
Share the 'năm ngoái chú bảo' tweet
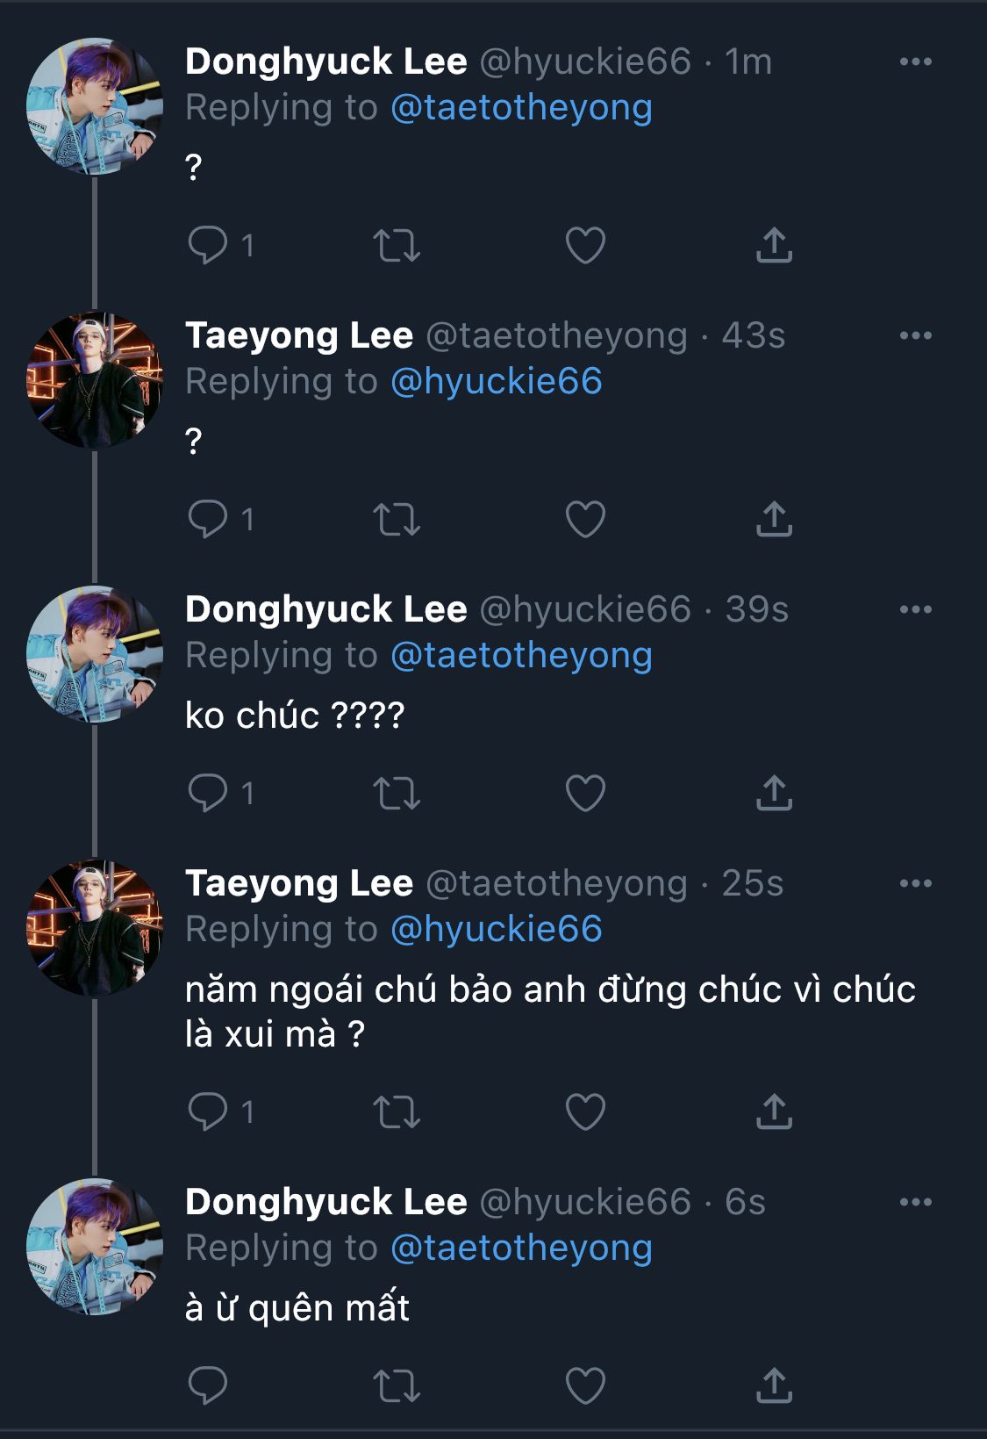coord(774,1112)
